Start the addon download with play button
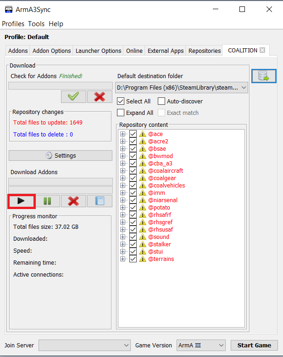This screenshot has width=283, height=357. tap(21, 201)
